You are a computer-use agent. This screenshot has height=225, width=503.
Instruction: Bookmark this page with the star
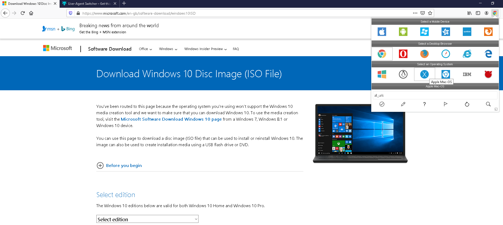click(x=430, y=13)
